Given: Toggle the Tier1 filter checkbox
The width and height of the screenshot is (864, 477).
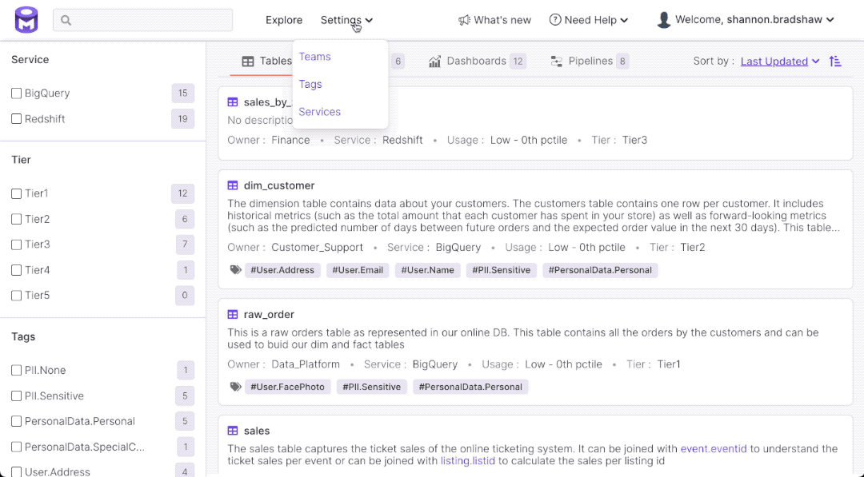Looking at the screenshot, I should pyautogui.click(x=17, y=193).
